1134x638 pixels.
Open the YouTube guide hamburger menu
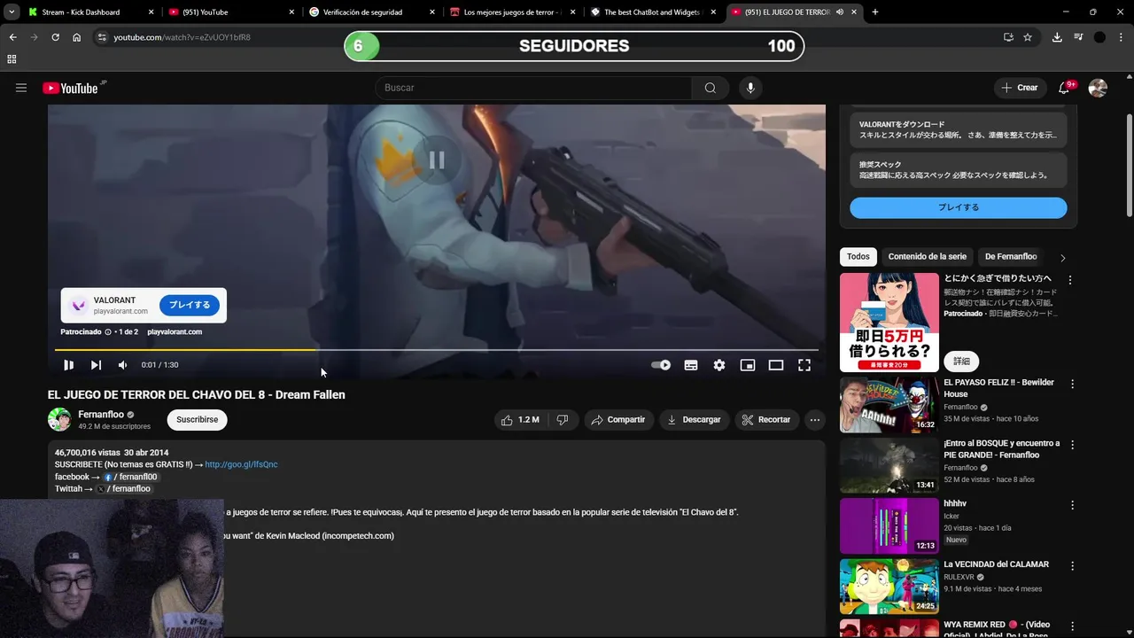click(21, 88)
